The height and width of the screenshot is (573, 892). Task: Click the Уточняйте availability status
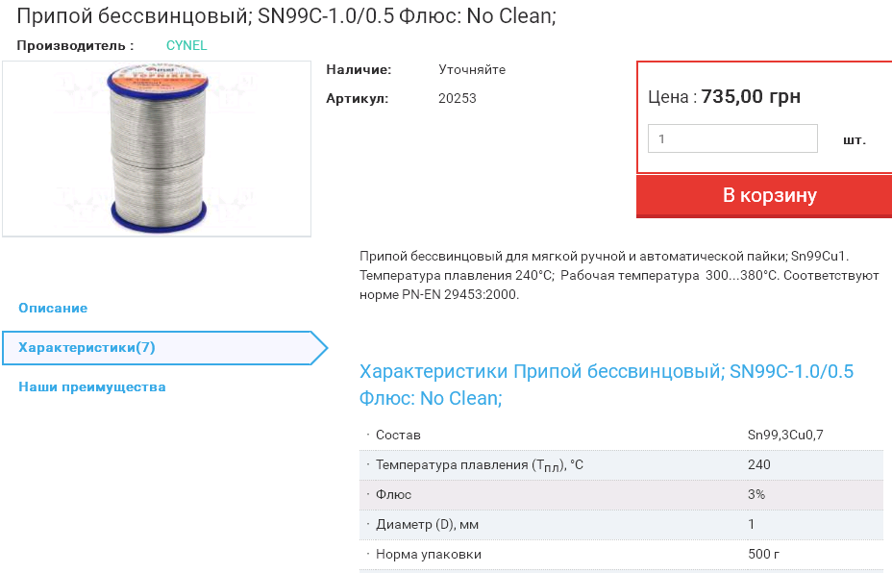coord(472,69)
